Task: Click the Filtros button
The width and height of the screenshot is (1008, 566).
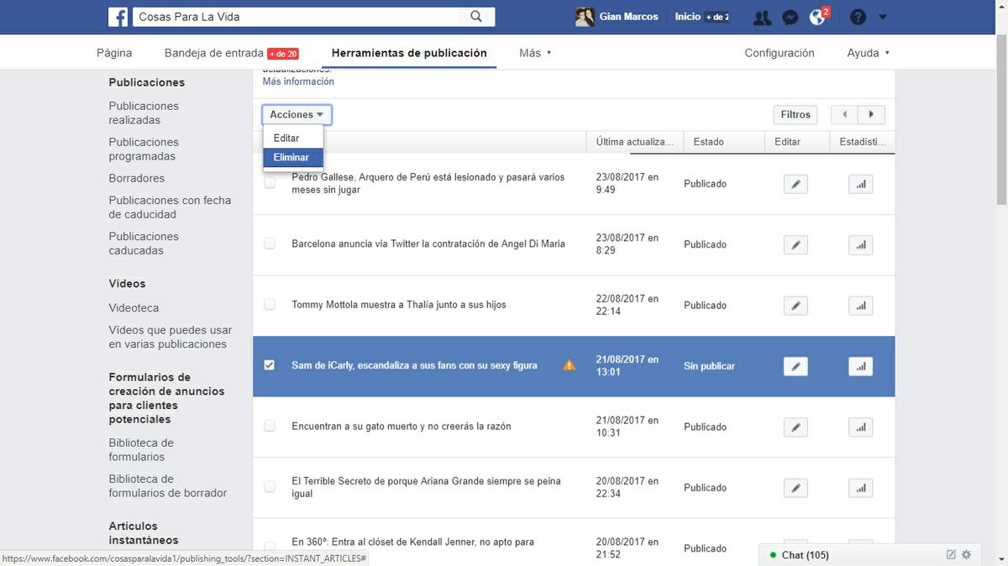Action: tap(794, 114)
